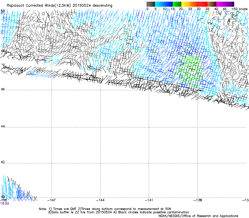Click the green 15-20 knots legend swatch
The image size is (249, 218).
tap(177, 4)
